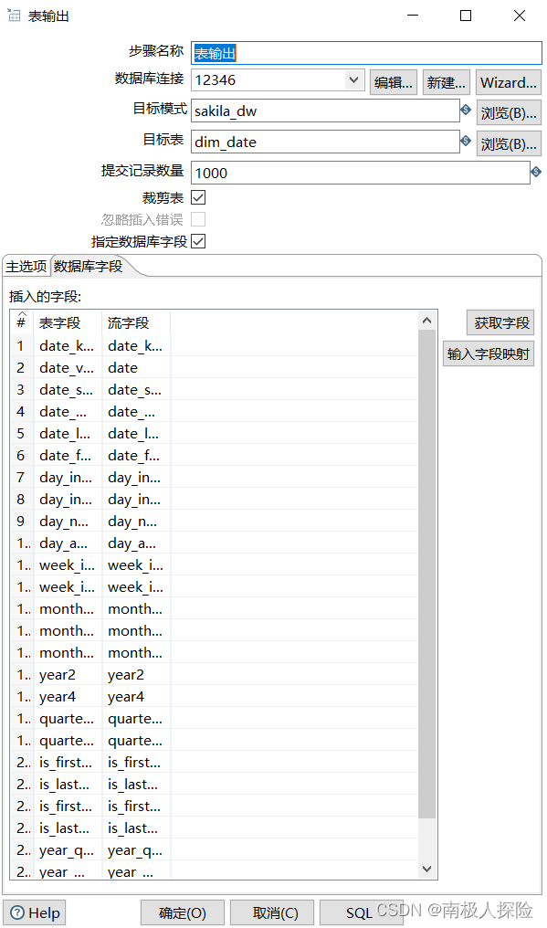
Task: Confirm with 确定(O) button
Action: (183, 913)
